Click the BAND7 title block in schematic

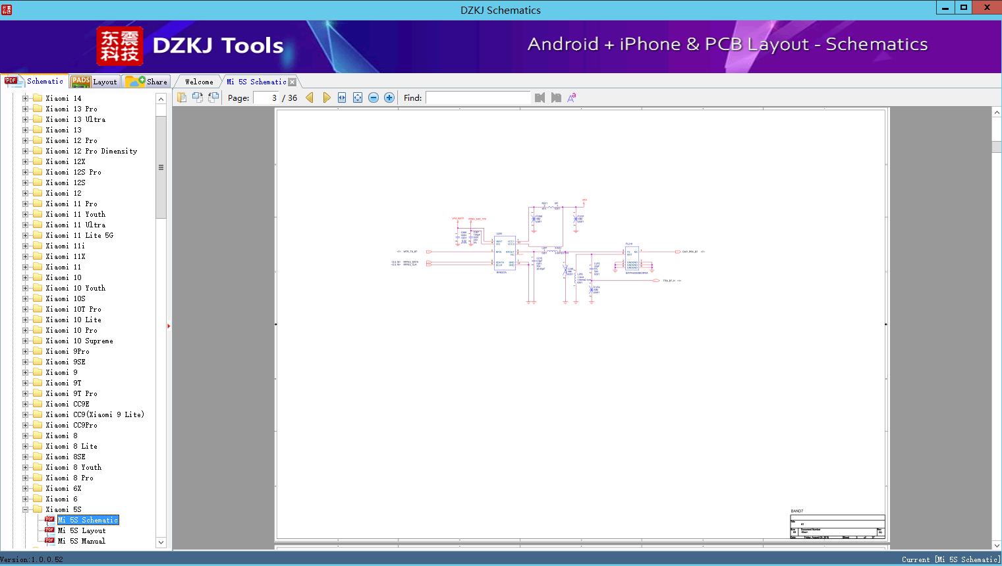pos(837,526)
